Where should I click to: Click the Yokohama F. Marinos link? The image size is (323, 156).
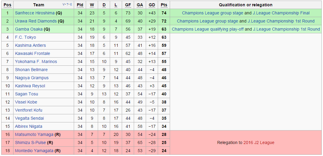pyautogui.click(x=36, y=61)
